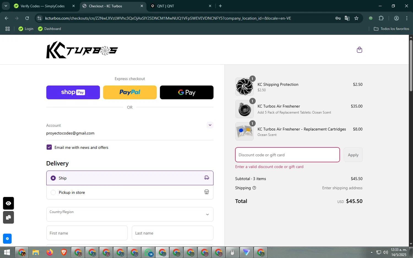
Task: Open the volume speaker tray icon
Action: pos(385,252)
